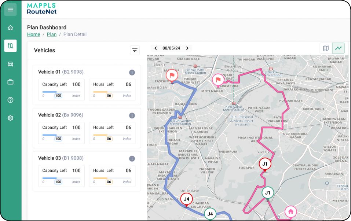Select the route planning sidebar icon
The width and height of the screenshot is (351, 221).
[x=10, y=46]
